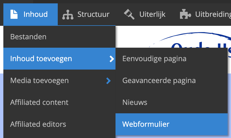Viewport: 231px width, 138px height.
Task: Choose Geavanceerde pagina in the submenu
Action: [x=159, y=81]
